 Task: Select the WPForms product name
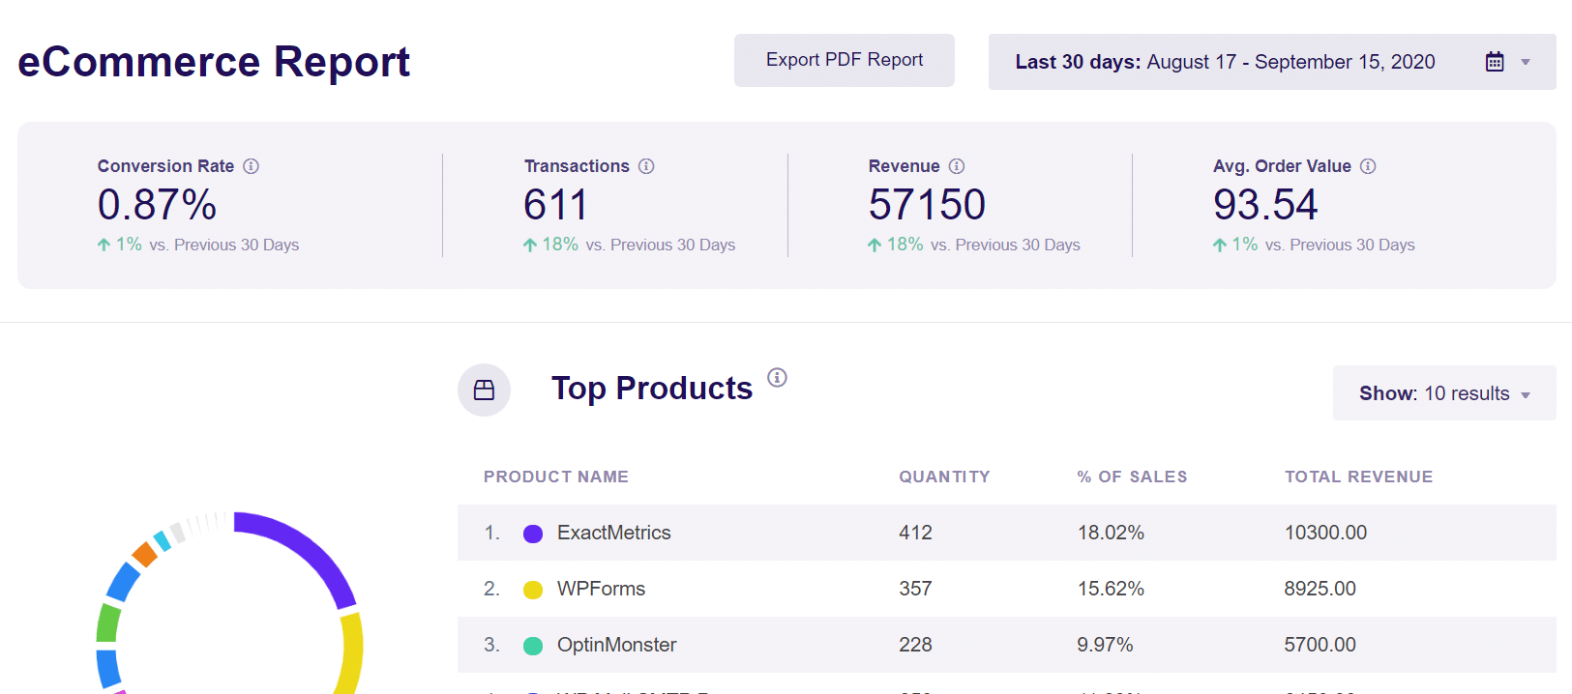click(x=601, y=589)
